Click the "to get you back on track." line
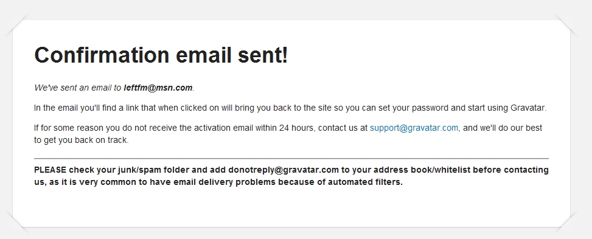This screenshot has height=239, width=592. point(81,140)
